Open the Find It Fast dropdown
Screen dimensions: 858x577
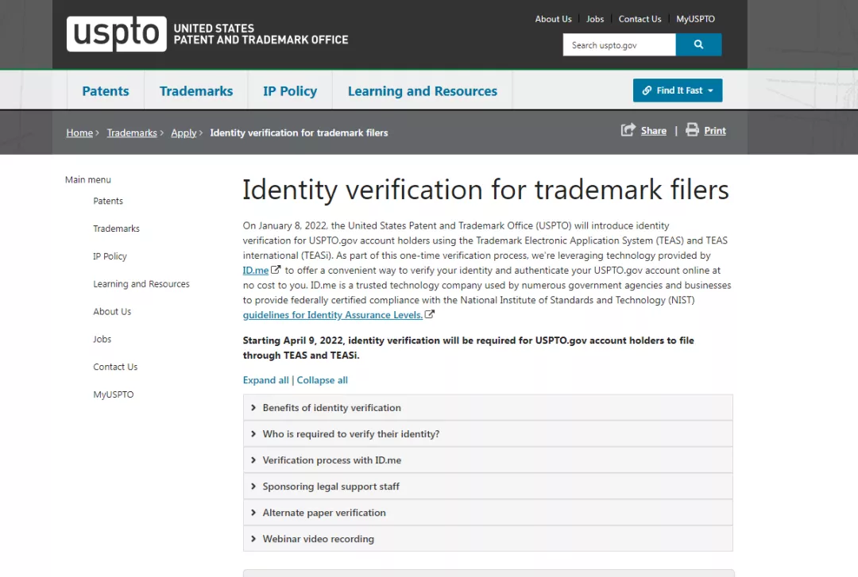(x=677, y=90)
